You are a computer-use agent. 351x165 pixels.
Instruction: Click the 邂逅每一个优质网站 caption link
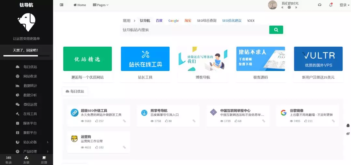click(x=87, y=77)
